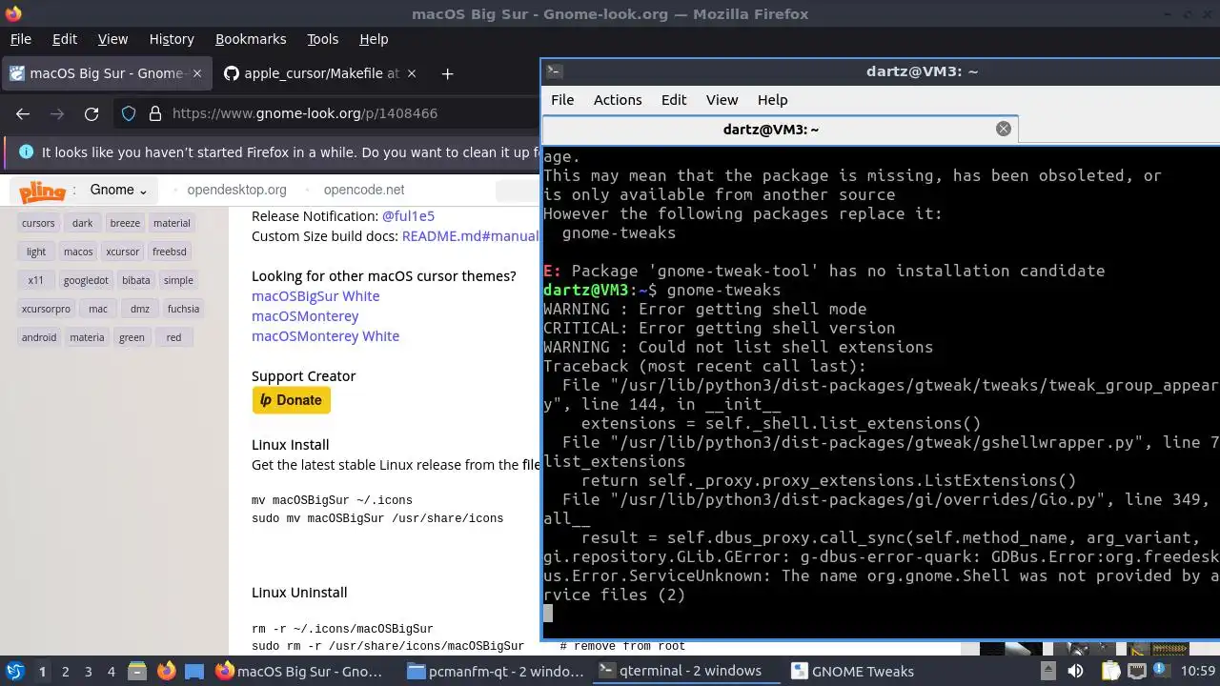Click the qterminal window title icon

(x=555, y=71)
